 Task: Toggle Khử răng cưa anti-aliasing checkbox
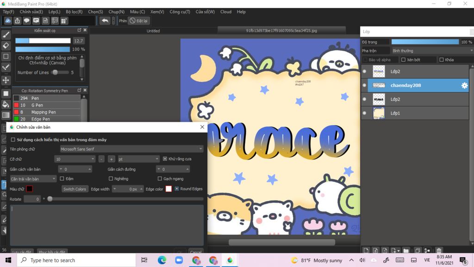(x=165, y=159)
